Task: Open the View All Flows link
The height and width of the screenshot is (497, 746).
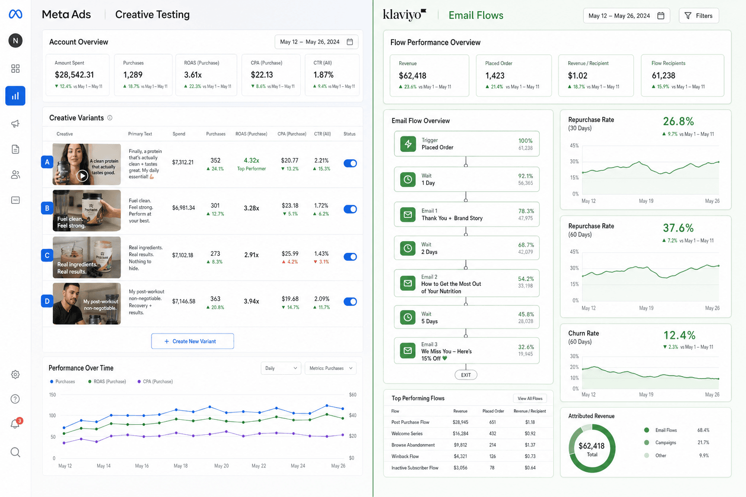Action: point(530,398)
